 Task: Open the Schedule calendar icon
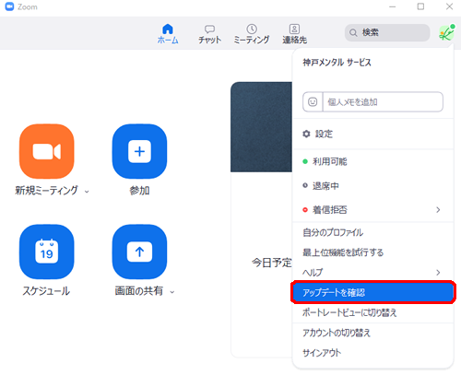[47, 252]
